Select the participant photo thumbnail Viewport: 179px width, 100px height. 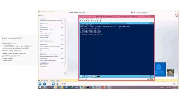[x=170, y=73]
